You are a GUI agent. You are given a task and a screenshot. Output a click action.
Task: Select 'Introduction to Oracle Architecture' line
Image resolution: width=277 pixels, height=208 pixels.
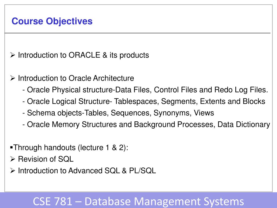click(76, 78)
